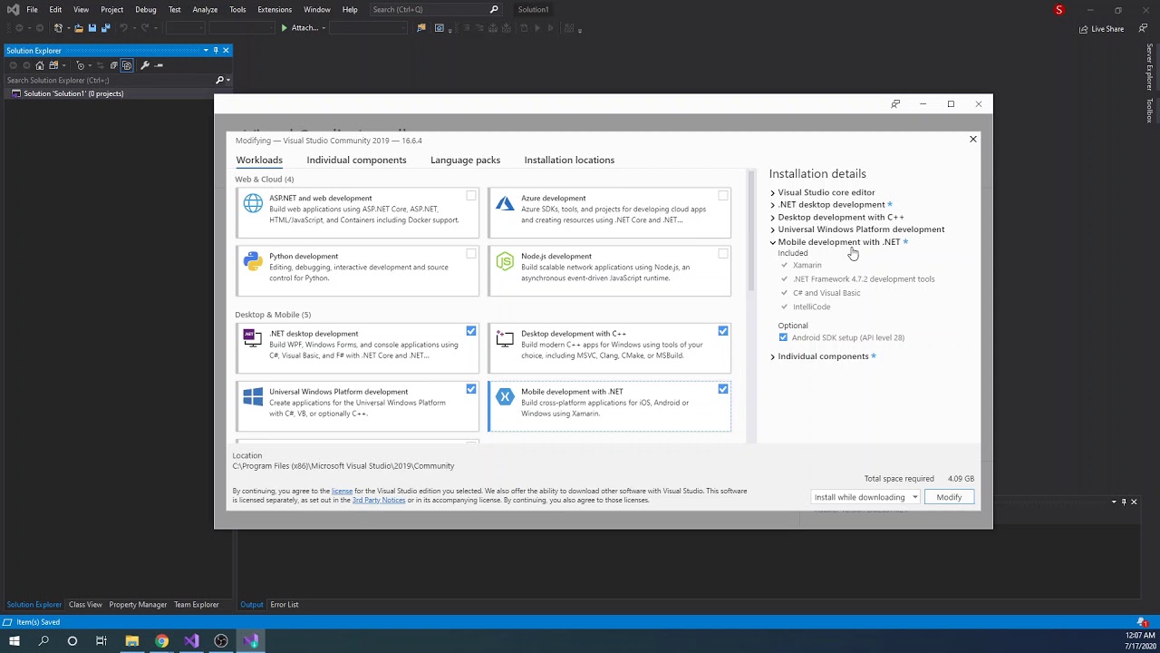The height and width of the screenshot is (653, 1160).
Task: Click the Open File folder icon in toolbar
Action: (78, 28)
